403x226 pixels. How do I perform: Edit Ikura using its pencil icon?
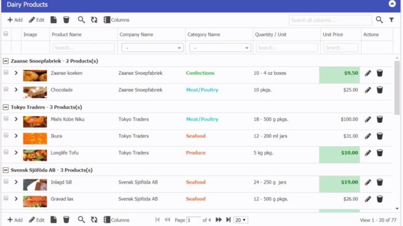[x=368, y=136]
